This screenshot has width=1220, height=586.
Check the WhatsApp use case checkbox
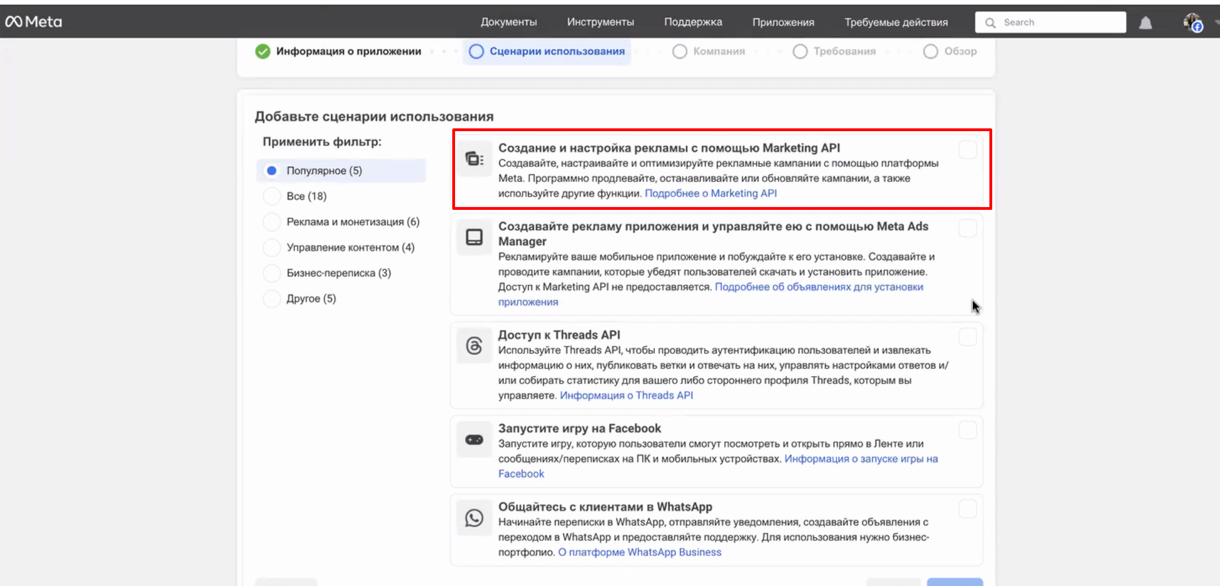[x=967, y=508]
